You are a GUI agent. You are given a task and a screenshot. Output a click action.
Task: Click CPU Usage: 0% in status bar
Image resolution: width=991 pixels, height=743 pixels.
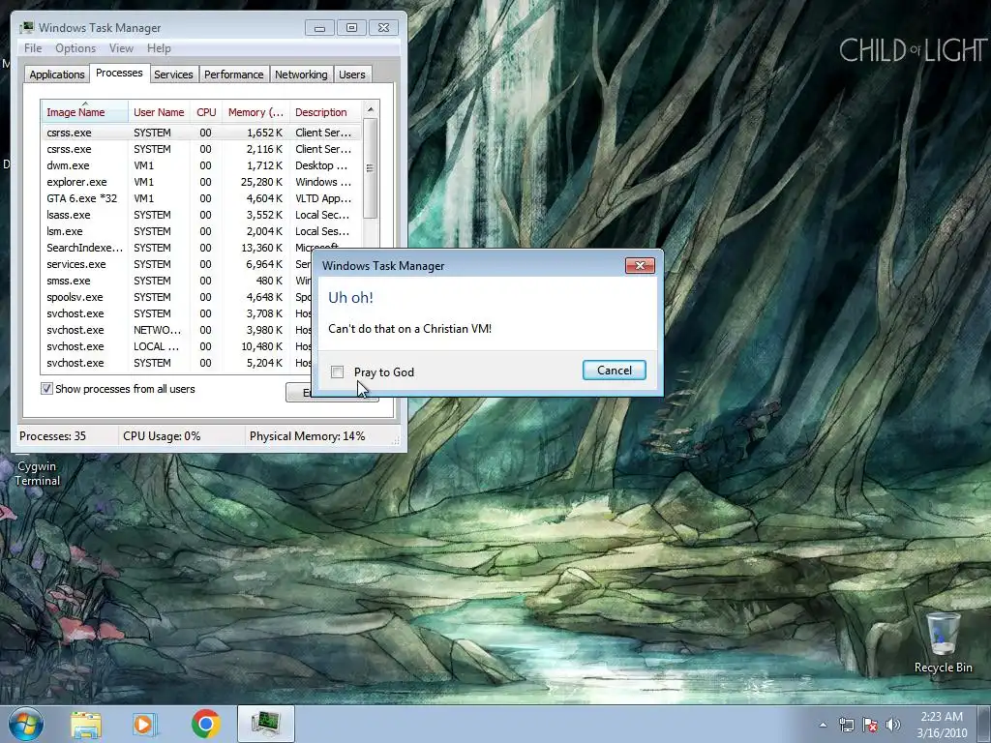coord(162,436)
